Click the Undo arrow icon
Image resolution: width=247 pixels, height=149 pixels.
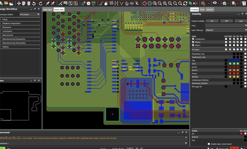point(34,3)
